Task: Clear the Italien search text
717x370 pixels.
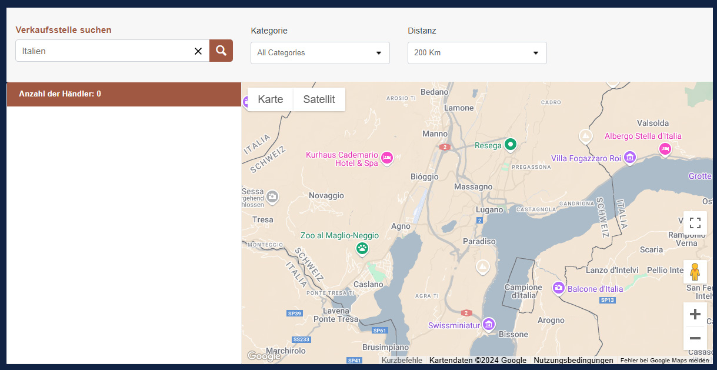Action: (198, 51)
